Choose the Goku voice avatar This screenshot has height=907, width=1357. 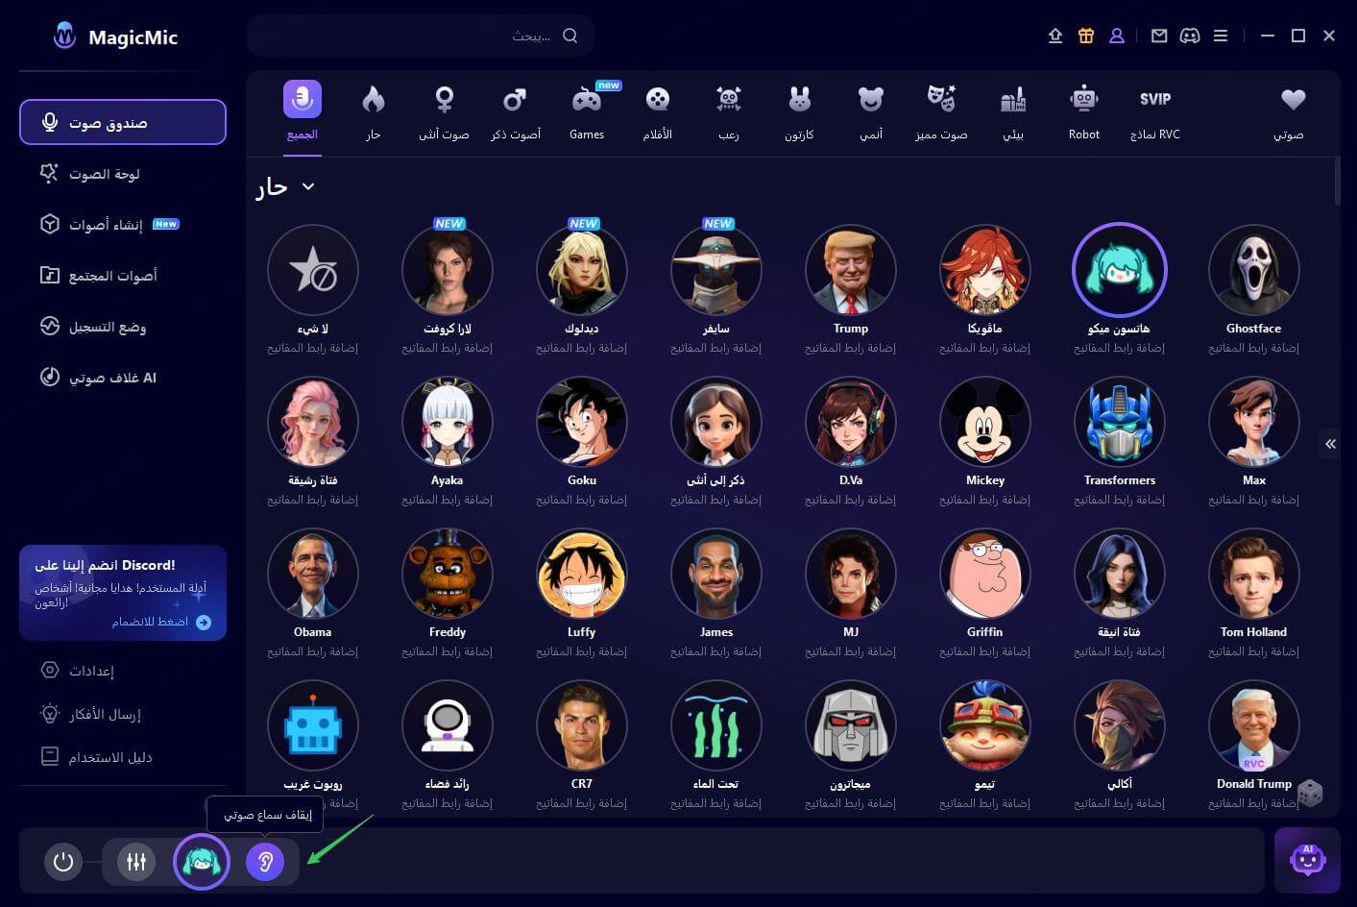coord(582,423)
